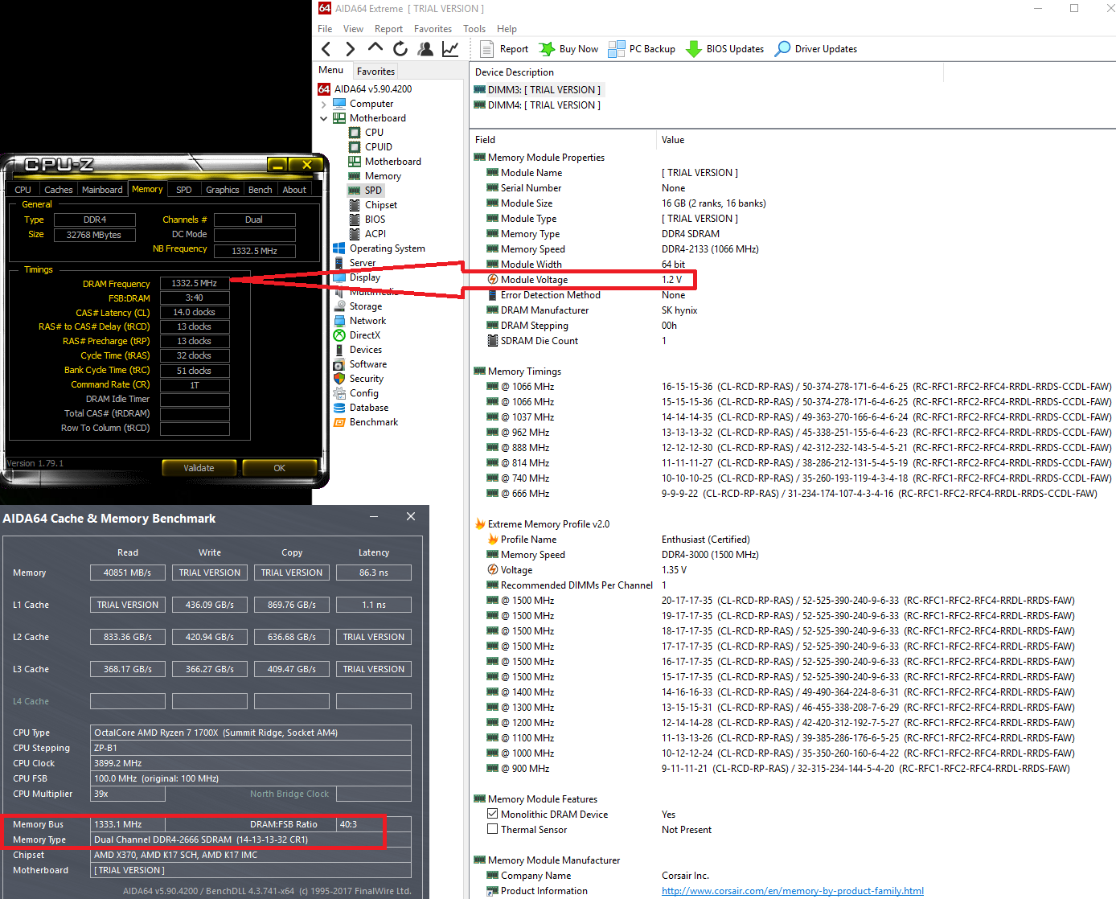Click Buy Now in the toolbar

click(569, 49)
